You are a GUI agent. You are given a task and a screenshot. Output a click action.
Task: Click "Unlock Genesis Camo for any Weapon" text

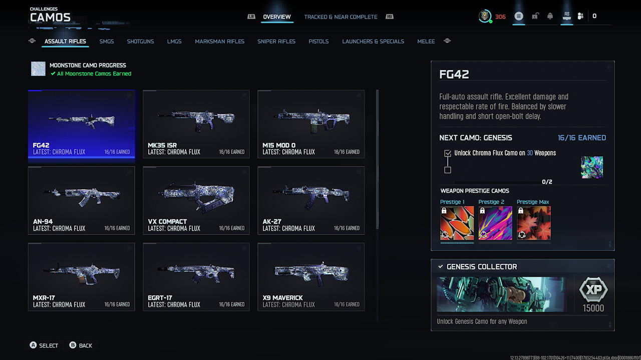coord(482,321)
